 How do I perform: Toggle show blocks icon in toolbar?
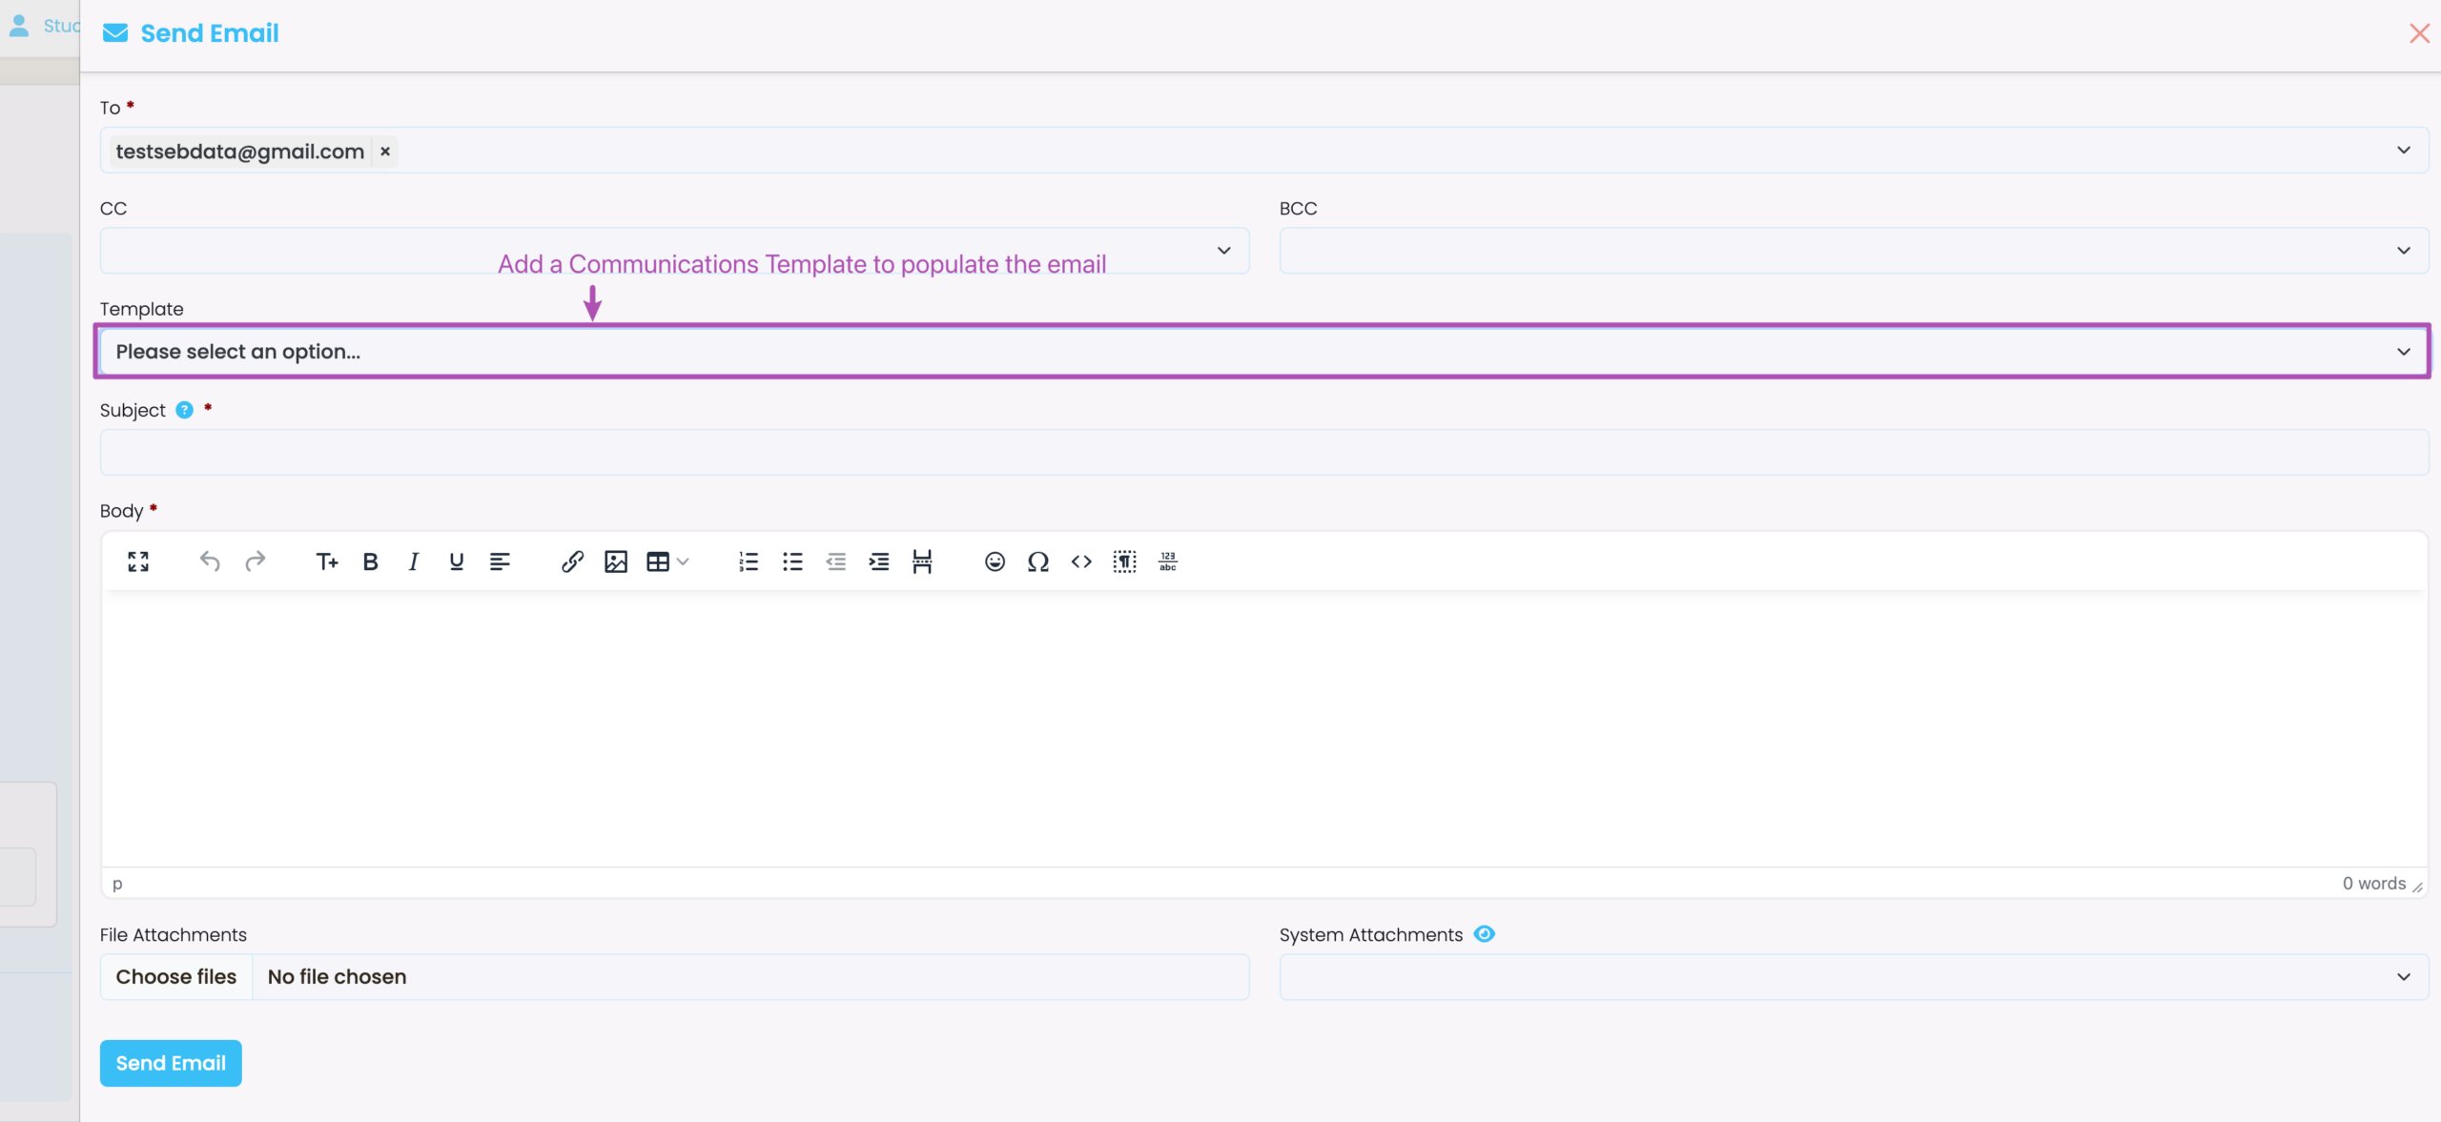coord(1124,561)
